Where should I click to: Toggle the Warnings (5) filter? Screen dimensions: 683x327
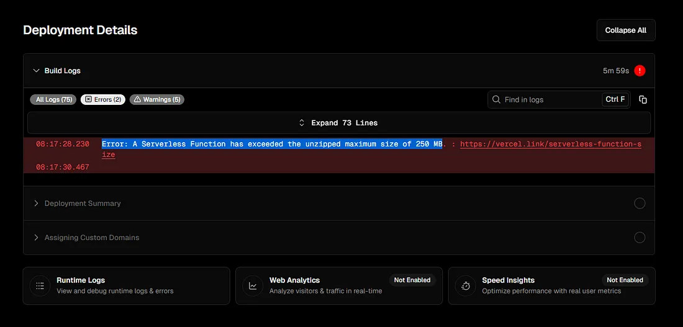point(157,100)
